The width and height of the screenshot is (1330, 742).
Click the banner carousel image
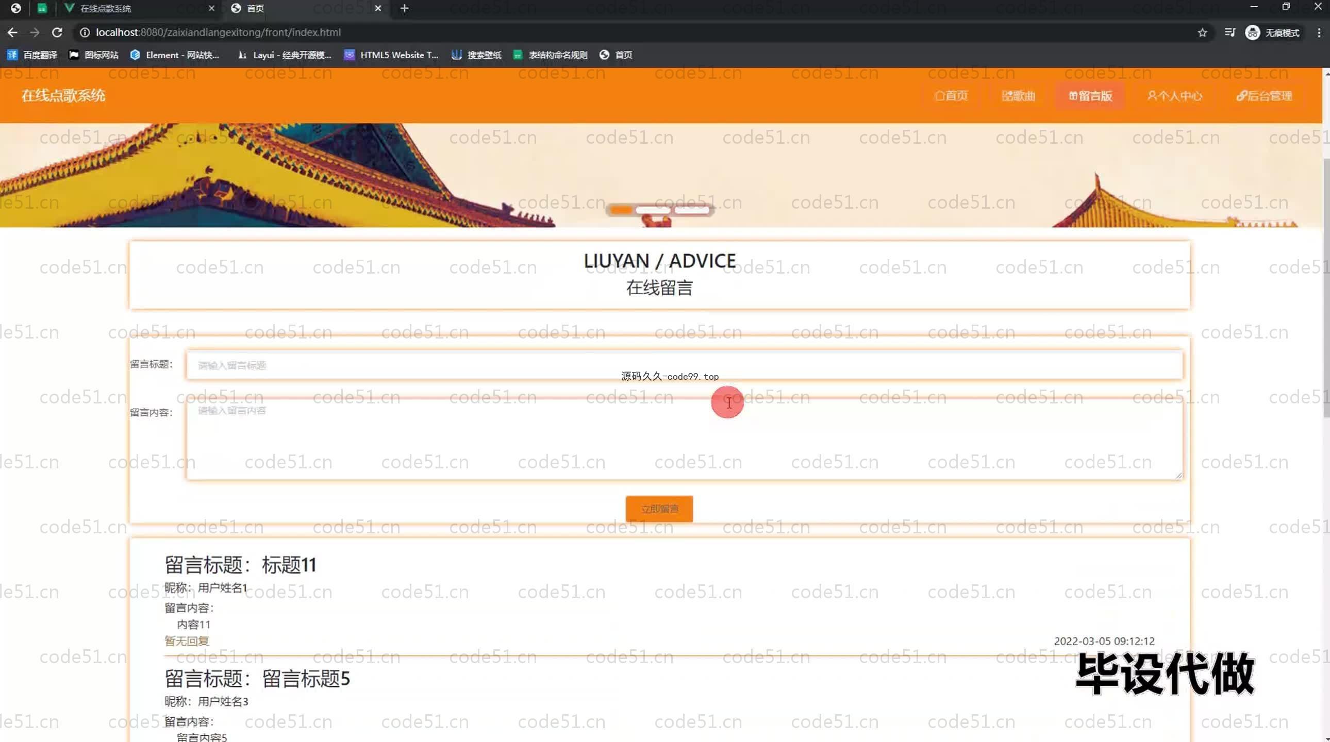[x=661, y=175]
